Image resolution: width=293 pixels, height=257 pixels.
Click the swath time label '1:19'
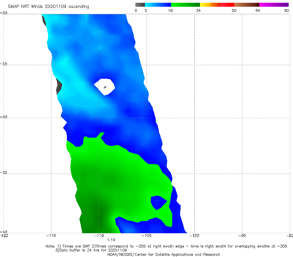coord(111,240)
